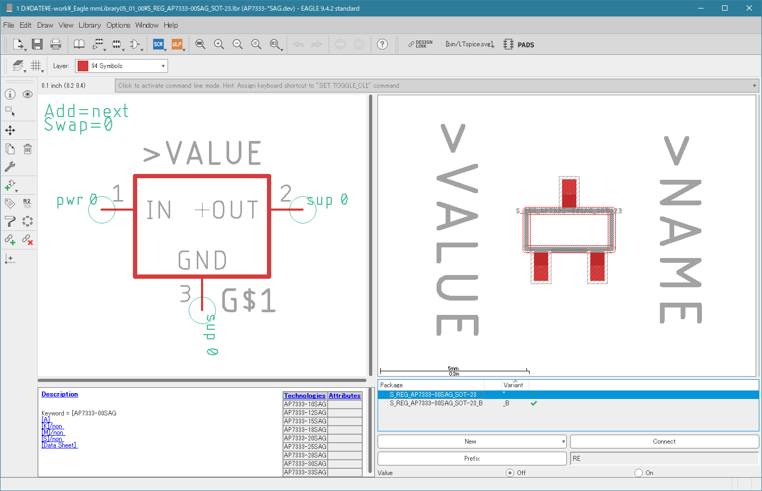762x491 pixels.
Task: Open the View menu
Action: pos(66,25)
